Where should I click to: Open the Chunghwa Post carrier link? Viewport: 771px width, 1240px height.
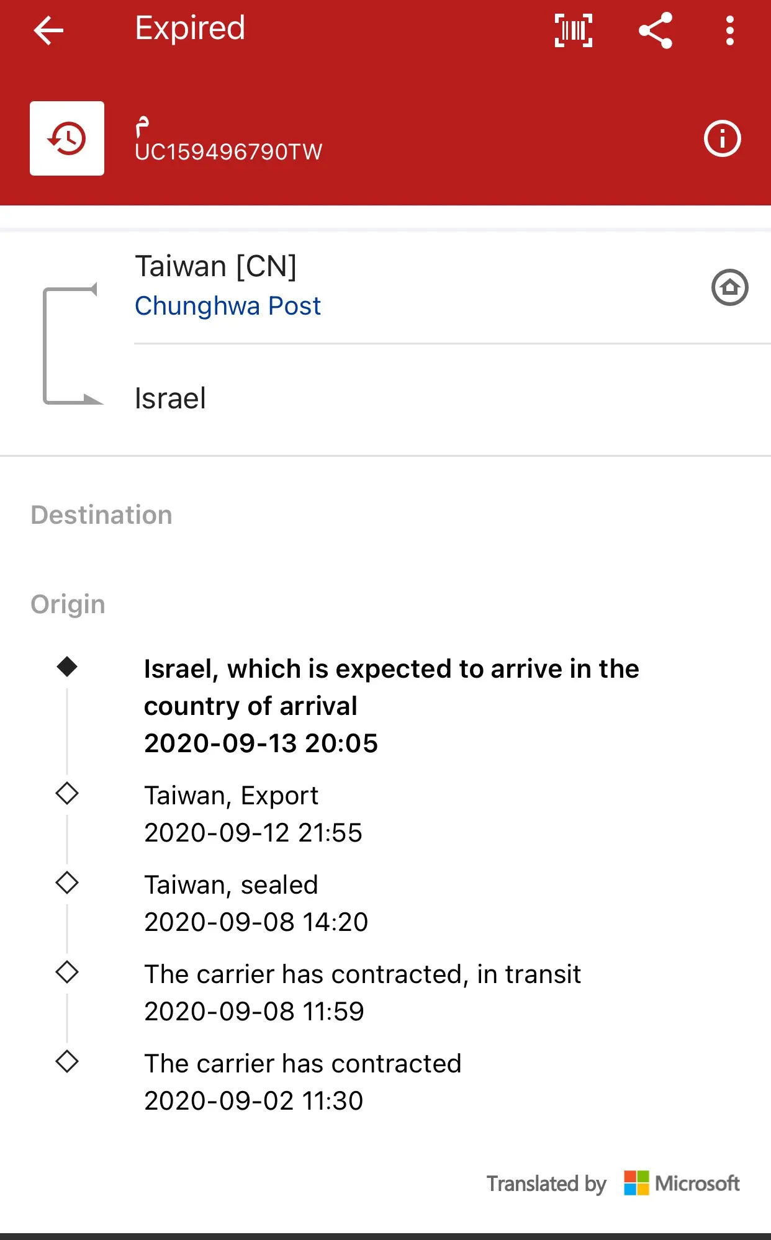click(x=228, y=306)
